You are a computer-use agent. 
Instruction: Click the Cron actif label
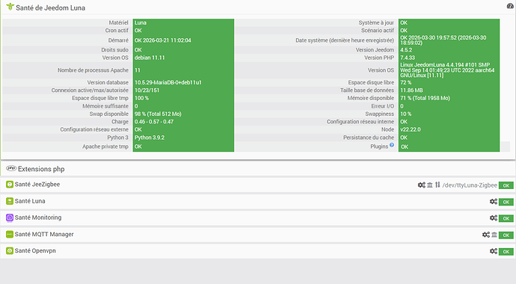[117, 30]
